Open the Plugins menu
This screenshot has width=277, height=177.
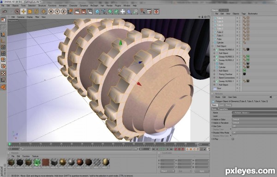click(118, 6)
